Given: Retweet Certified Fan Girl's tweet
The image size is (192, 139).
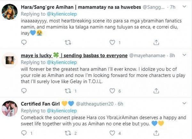Looking at the screenshot, I should click(x=68, y=133).
